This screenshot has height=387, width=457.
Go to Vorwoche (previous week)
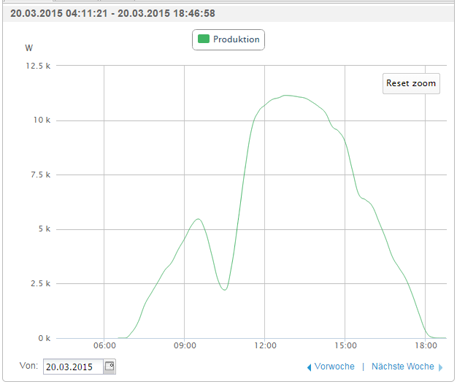click(334, 367)
